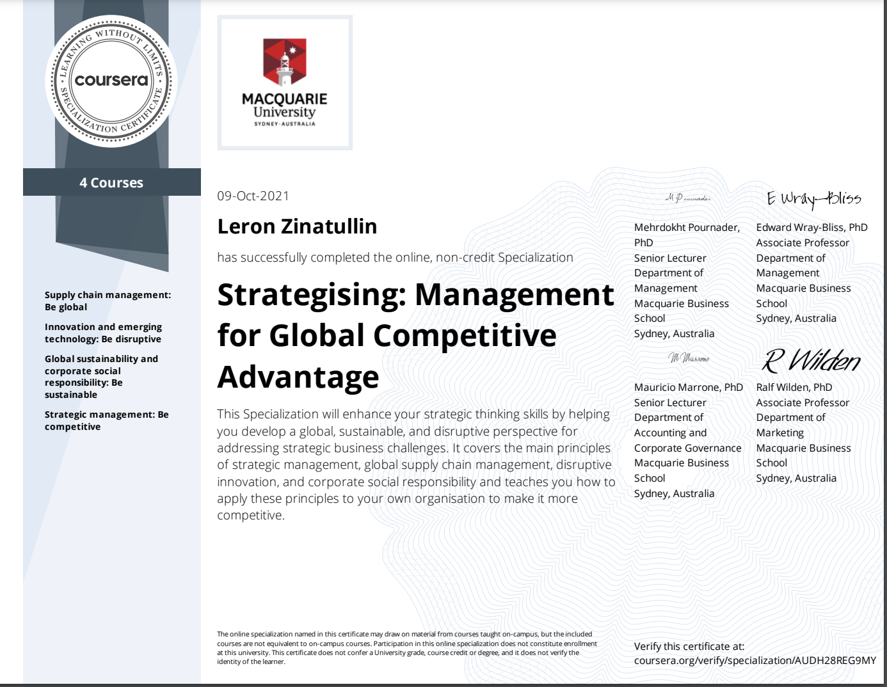Click the "Strategising: Management for Global Competitive Advantage" title

[415, 335]
